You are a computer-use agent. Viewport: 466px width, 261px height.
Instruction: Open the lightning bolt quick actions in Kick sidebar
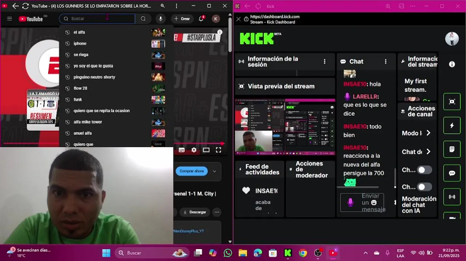pos(452,125)
